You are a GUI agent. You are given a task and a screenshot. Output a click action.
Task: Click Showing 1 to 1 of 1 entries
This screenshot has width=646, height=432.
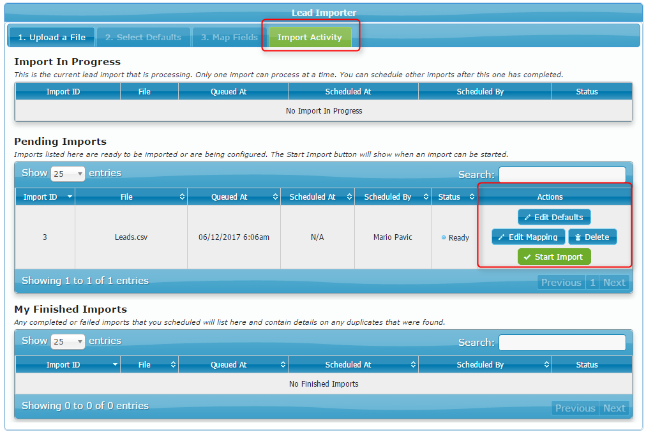tap(85, 281)
